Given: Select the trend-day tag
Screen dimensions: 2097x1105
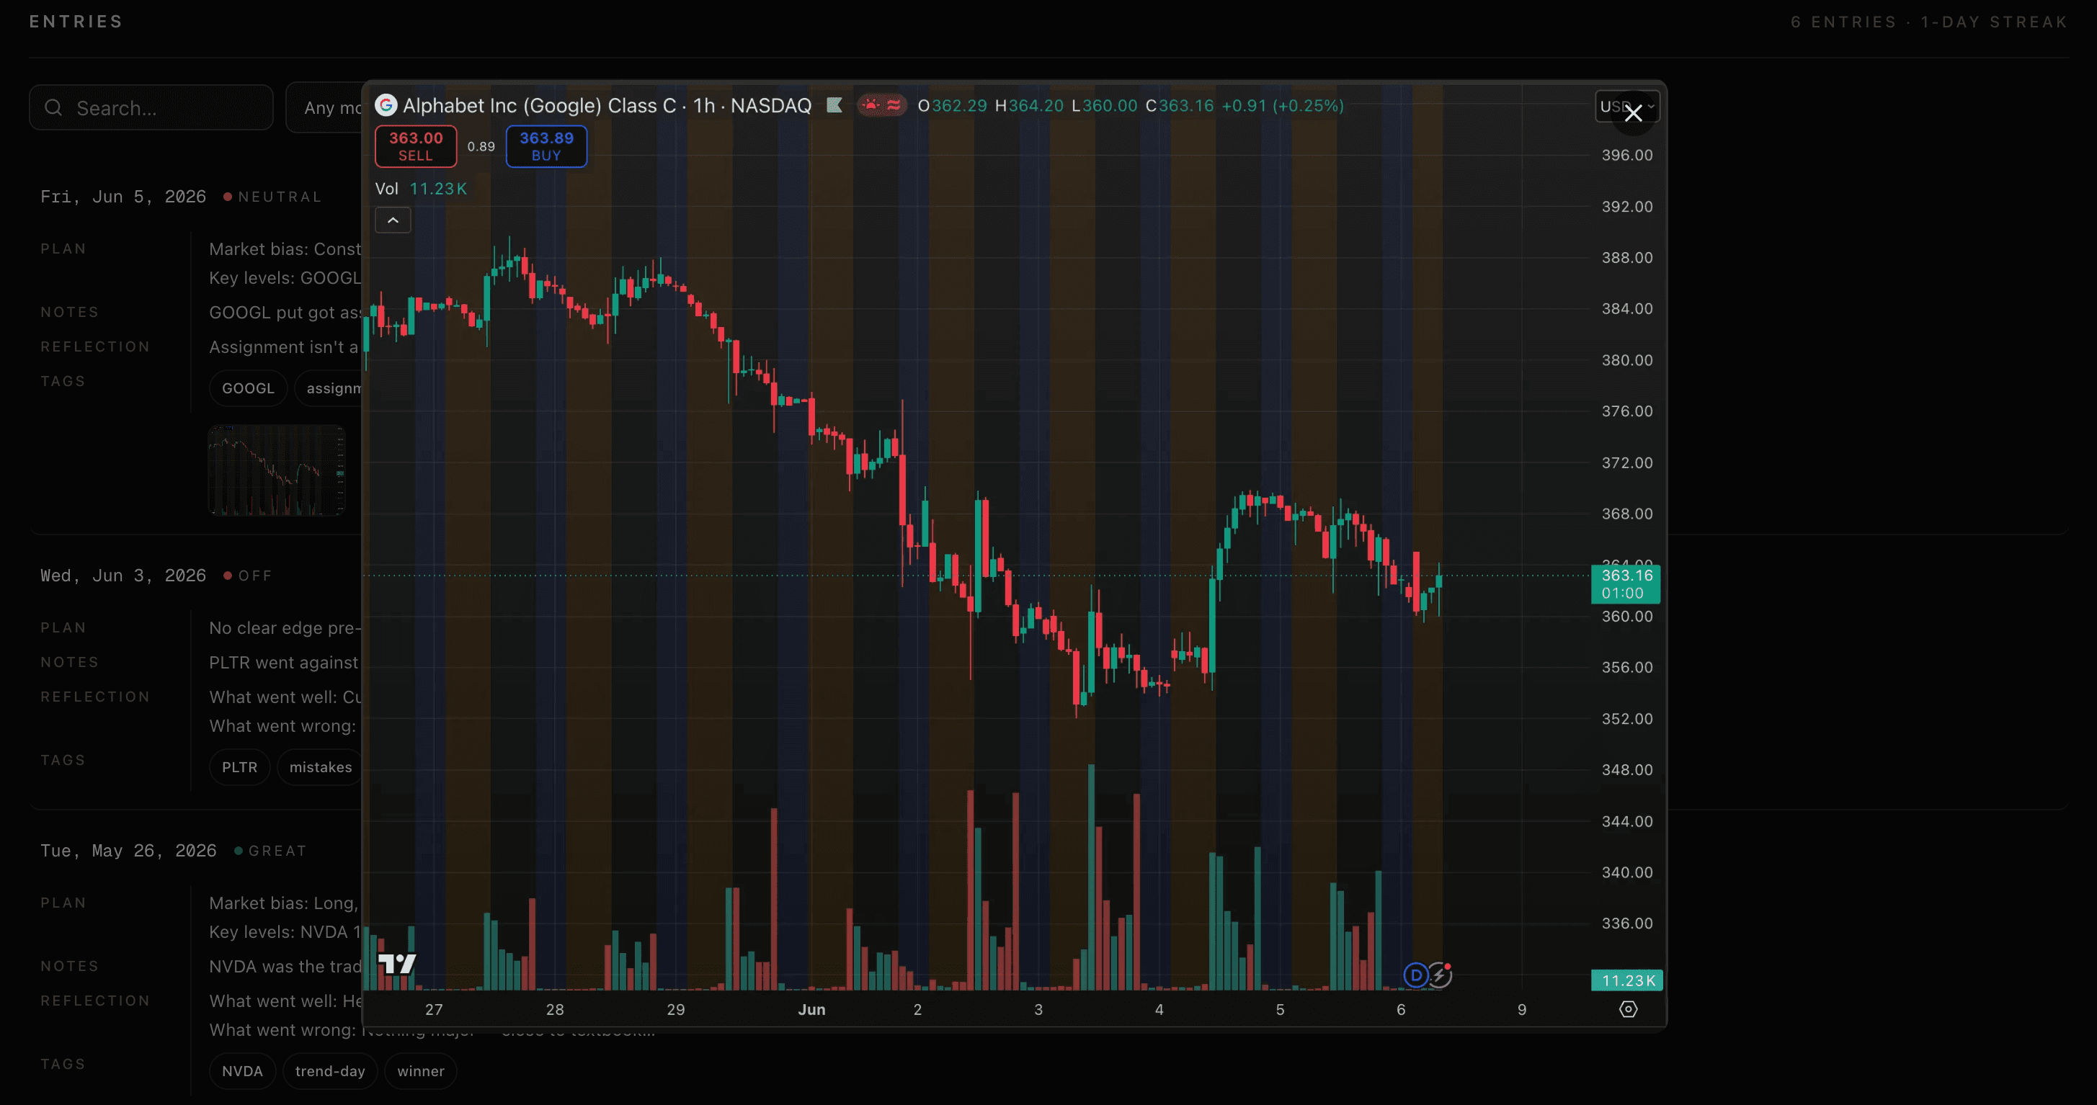Looking at the screenshot, I should [330, 1071].
